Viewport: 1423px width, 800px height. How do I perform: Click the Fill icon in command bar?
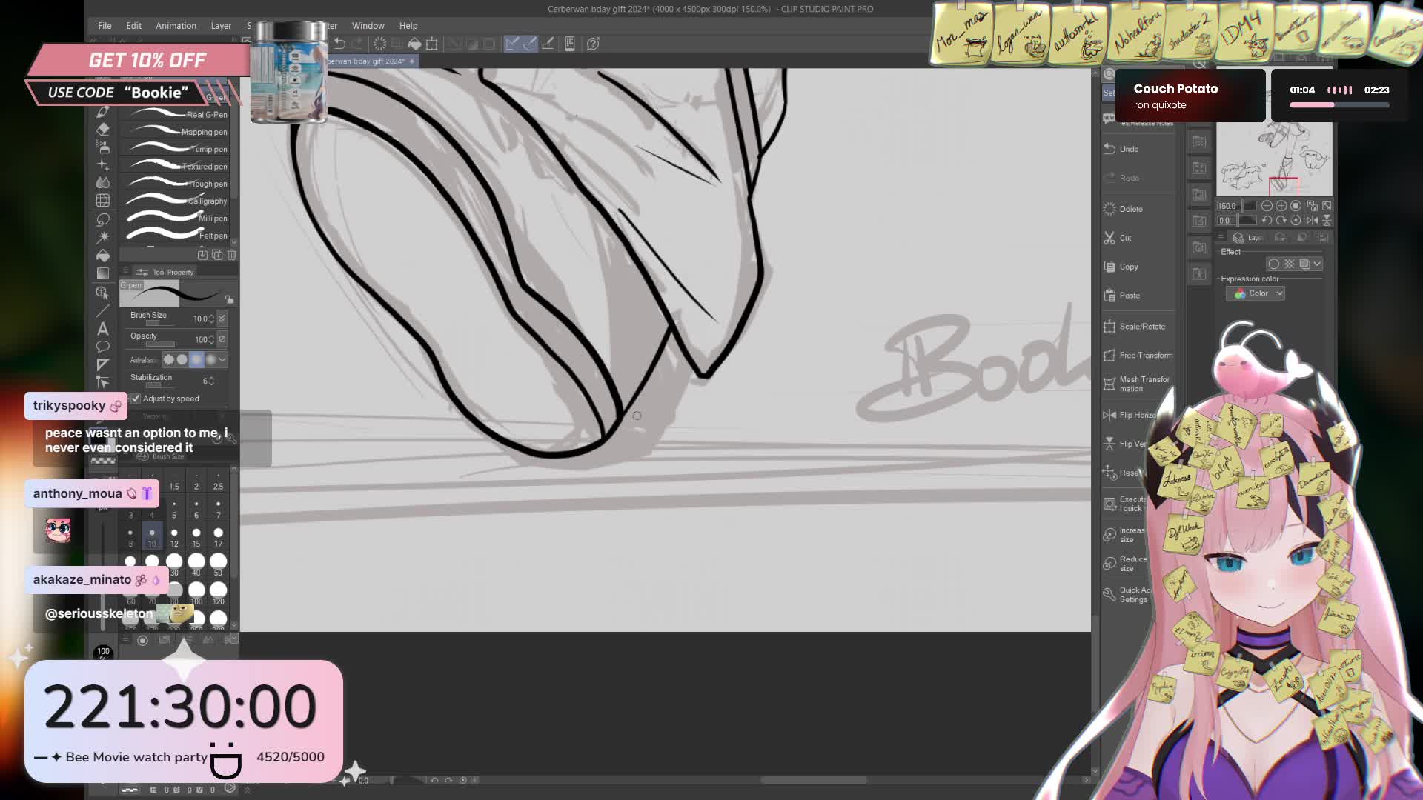click(414, 44)
